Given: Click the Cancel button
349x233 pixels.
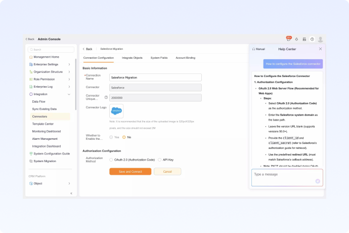Looking at the screenshot, I should point(167,172).
